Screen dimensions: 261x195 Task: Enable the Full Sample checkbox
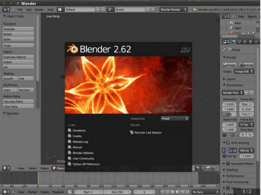(x=225, y=156)
